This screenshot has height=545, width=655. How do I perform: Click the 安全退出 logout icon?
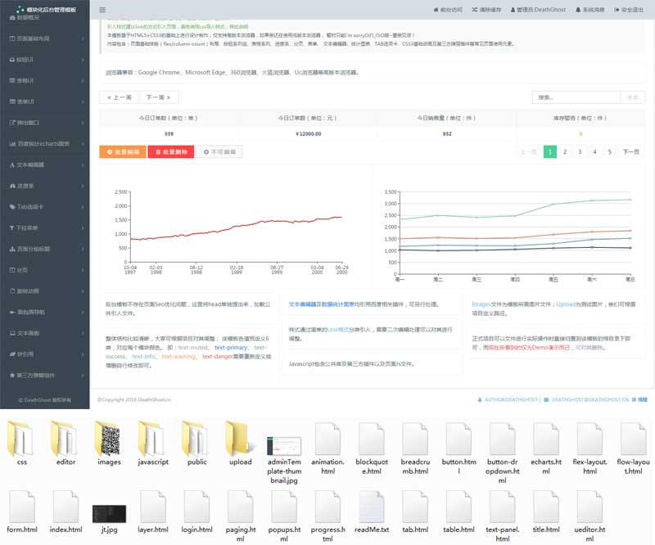(x=616, y=10)
